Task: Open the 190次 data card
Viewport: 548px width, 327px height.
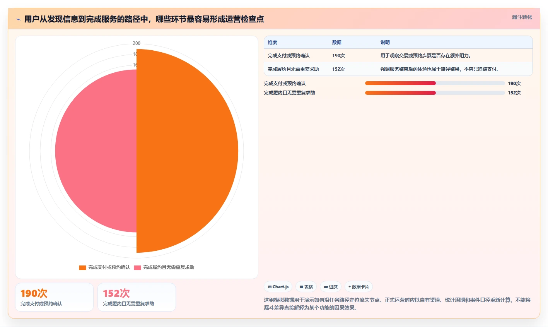Action: 54,297
